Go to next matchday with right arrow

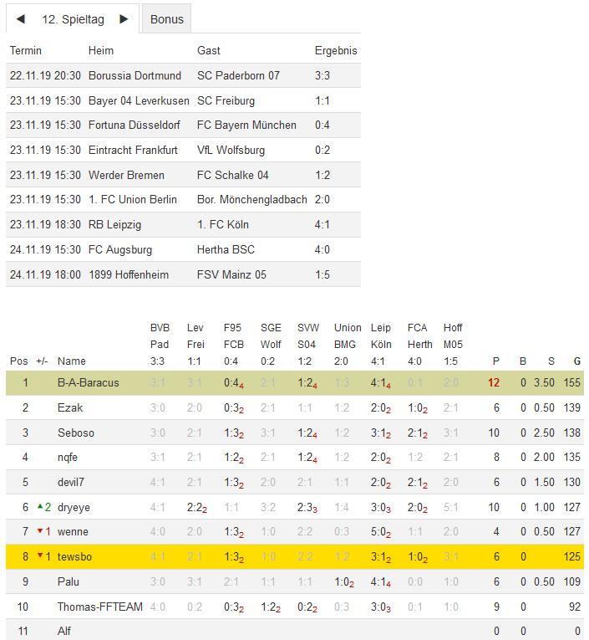tap(124, 19)
